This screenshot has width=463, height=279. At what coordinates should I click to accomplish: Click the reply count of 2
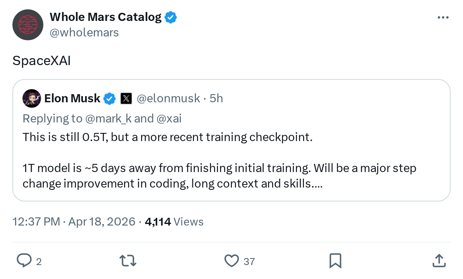point(39,262)
